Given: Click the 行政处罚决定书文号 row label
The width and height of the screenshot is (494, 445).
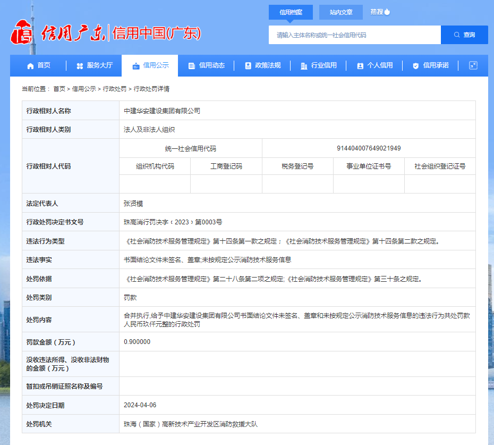Looking at the screenshot, I should pos(55,222).
